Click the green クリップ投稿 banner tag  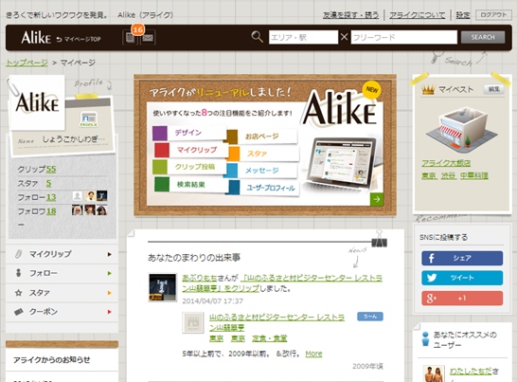click(x=189, y=167)
